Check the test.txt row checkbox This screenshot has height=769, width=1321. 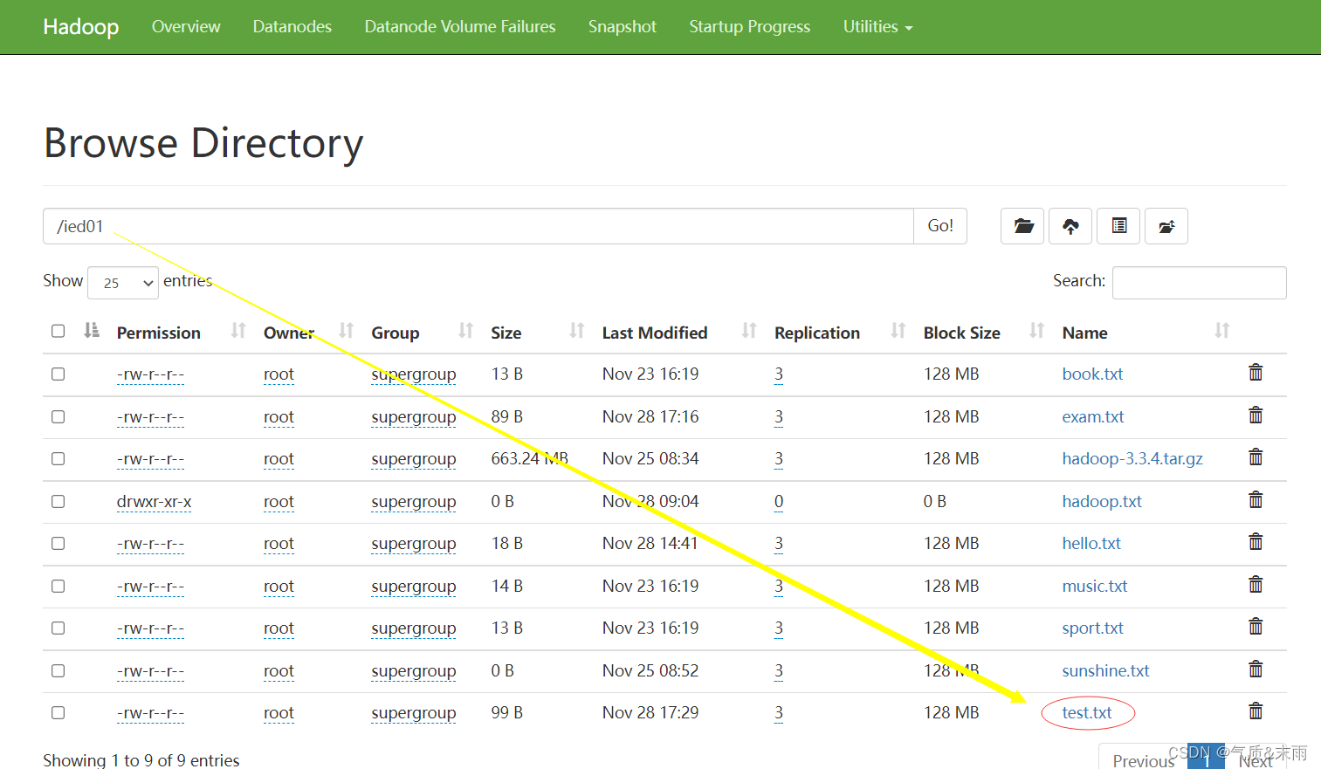tap(58, 712)
